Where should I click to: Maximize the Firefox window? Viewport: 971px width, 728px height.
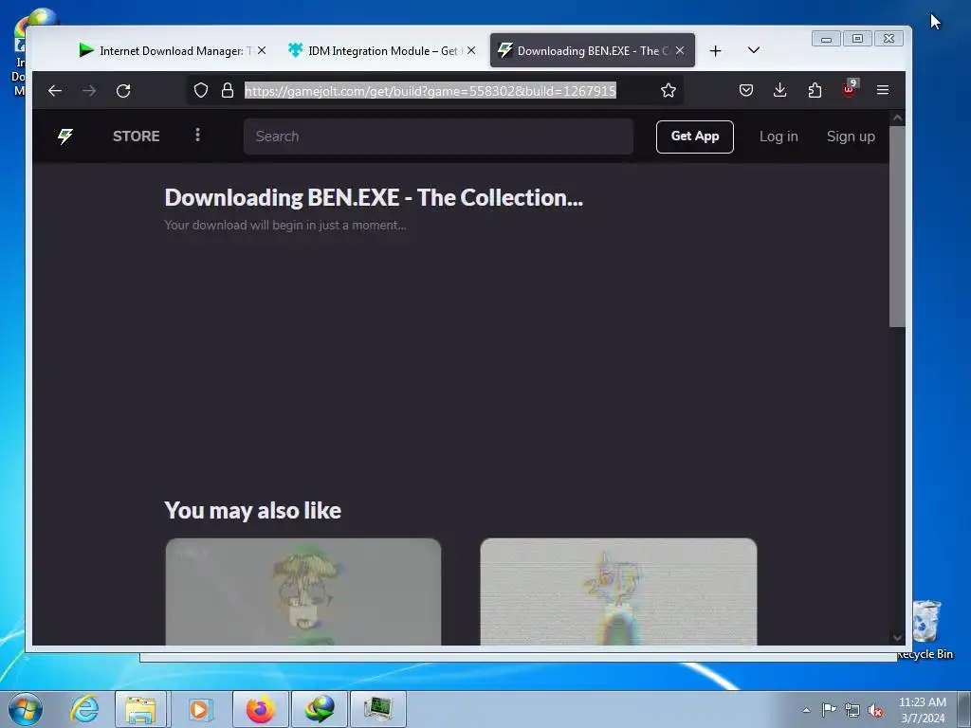click(857, 39)
